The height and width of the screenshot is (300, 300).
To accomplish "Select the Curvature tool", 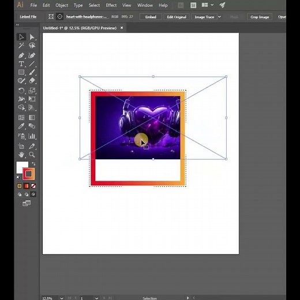I will (32, 55).
